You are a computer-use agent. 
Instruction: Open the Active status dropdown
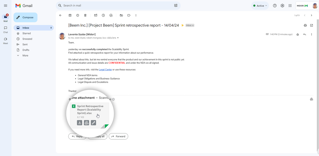260,6
